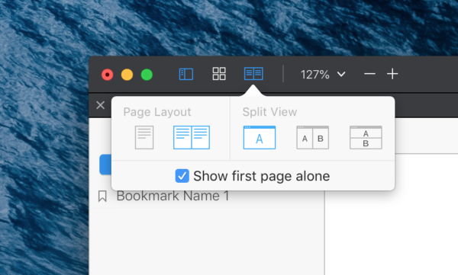This screenshot has height=275, width=458.
Task: Select two-page spread layout option
Action: [x=192, y=137]
